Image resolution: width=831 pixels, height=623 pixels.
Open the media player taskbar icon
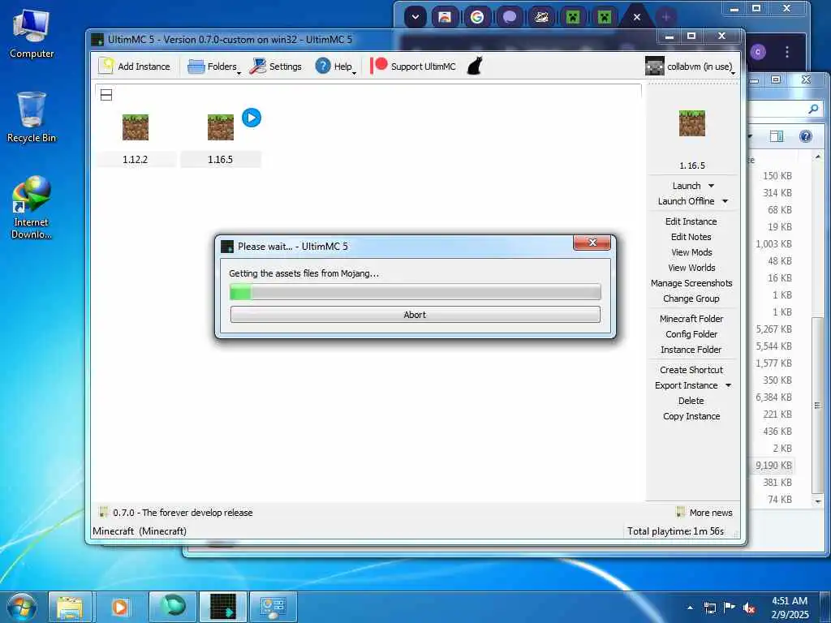click(x=120, y=607)
